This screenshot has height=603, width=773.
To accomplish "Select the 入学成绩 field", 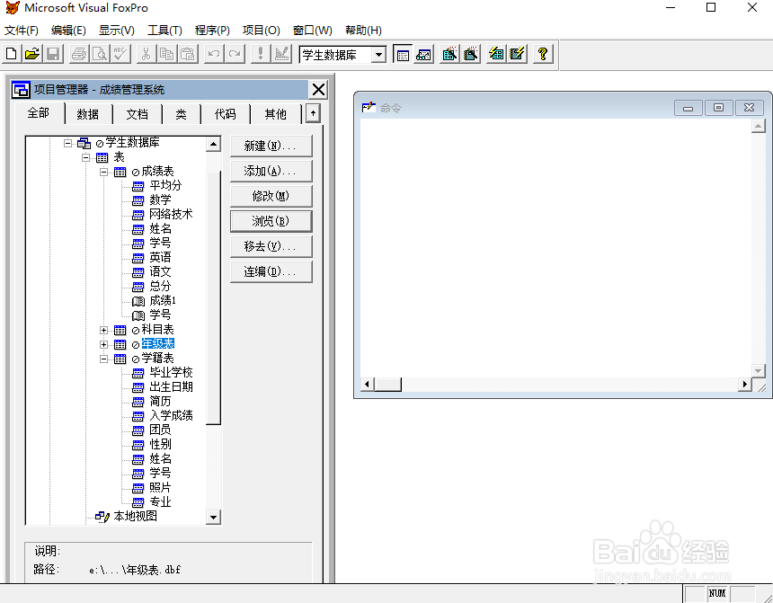I will 171,416.
